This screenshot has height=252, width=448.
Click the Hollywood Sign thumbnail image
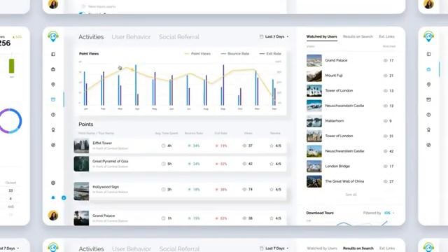(81, 191)
